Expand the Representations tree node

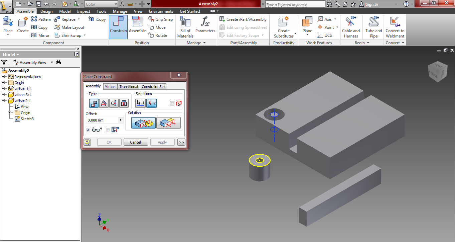[x=3, y=77]
